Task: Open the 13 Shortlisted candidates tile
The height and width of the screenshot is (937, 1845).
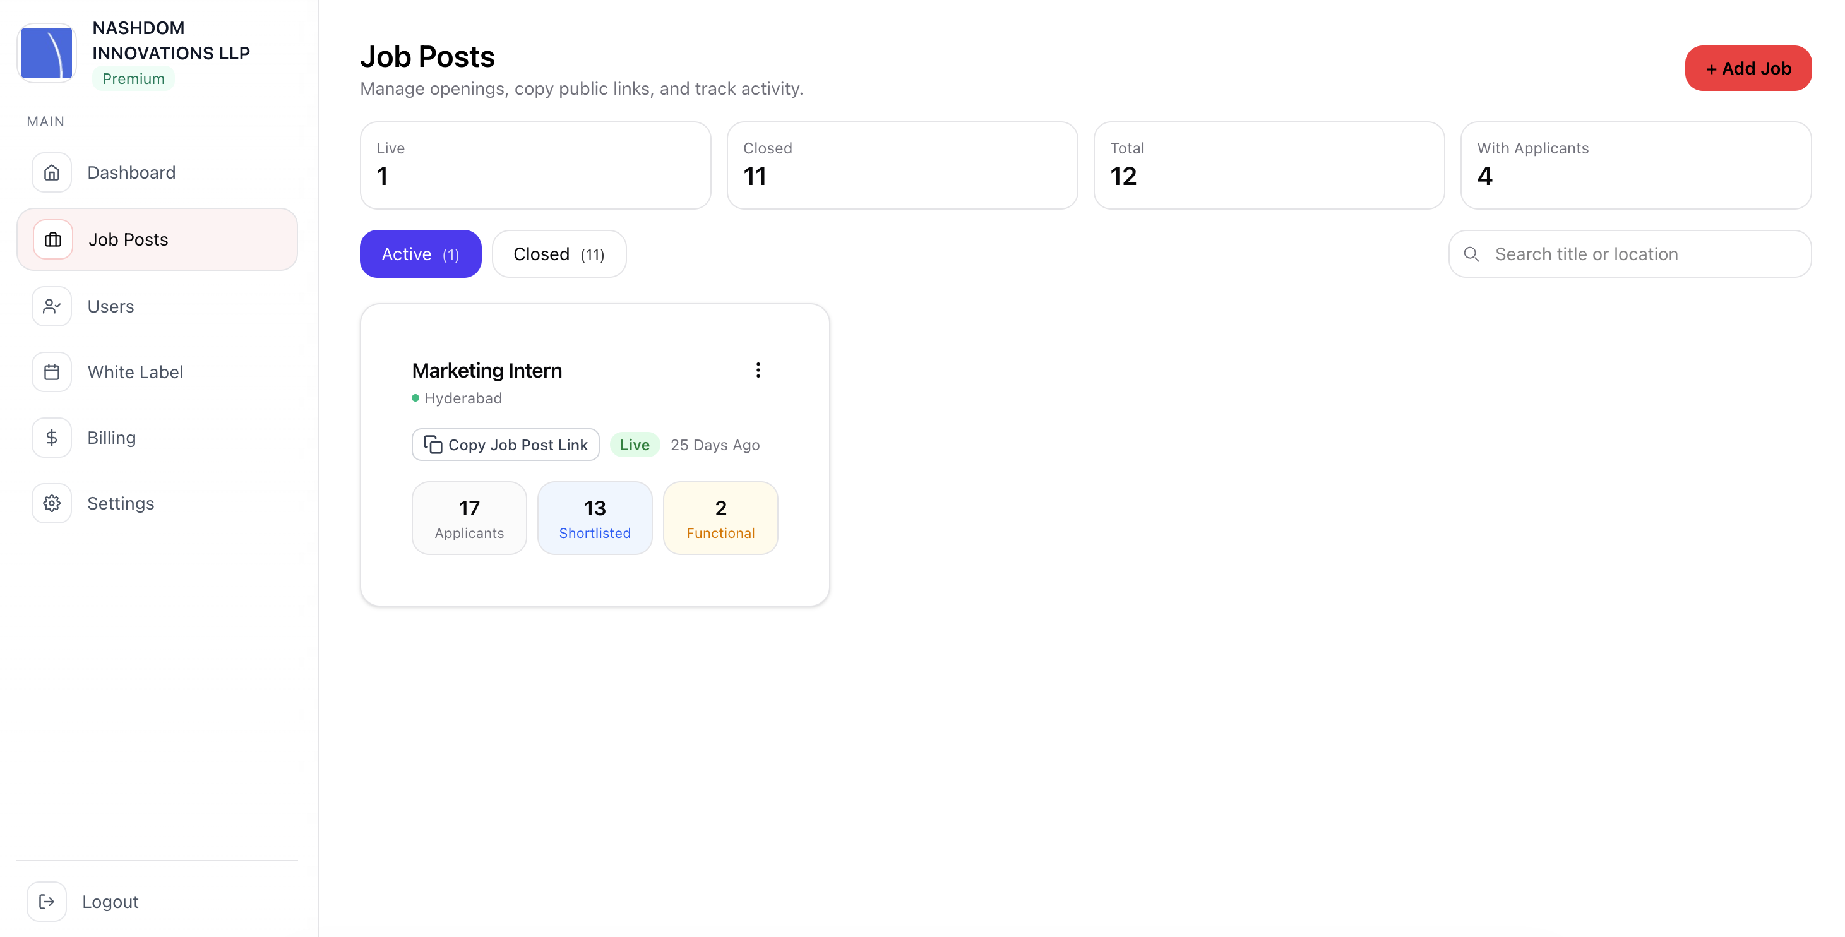Action: click(594, 518)
